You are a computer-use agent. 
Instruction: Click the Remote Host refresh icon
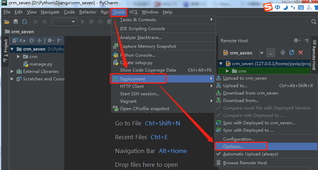[292, 53]
